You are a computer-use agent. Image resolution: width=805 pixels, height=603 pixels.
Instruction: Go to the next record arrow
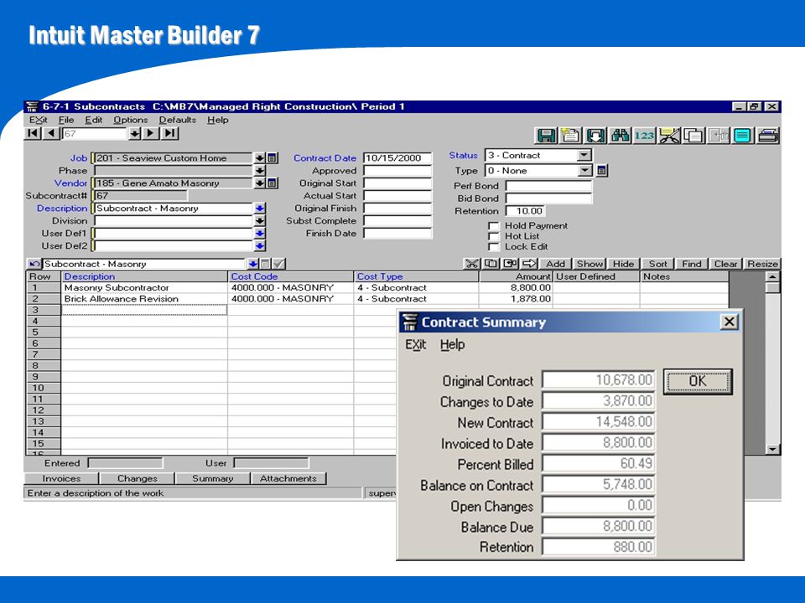point(150,133)
